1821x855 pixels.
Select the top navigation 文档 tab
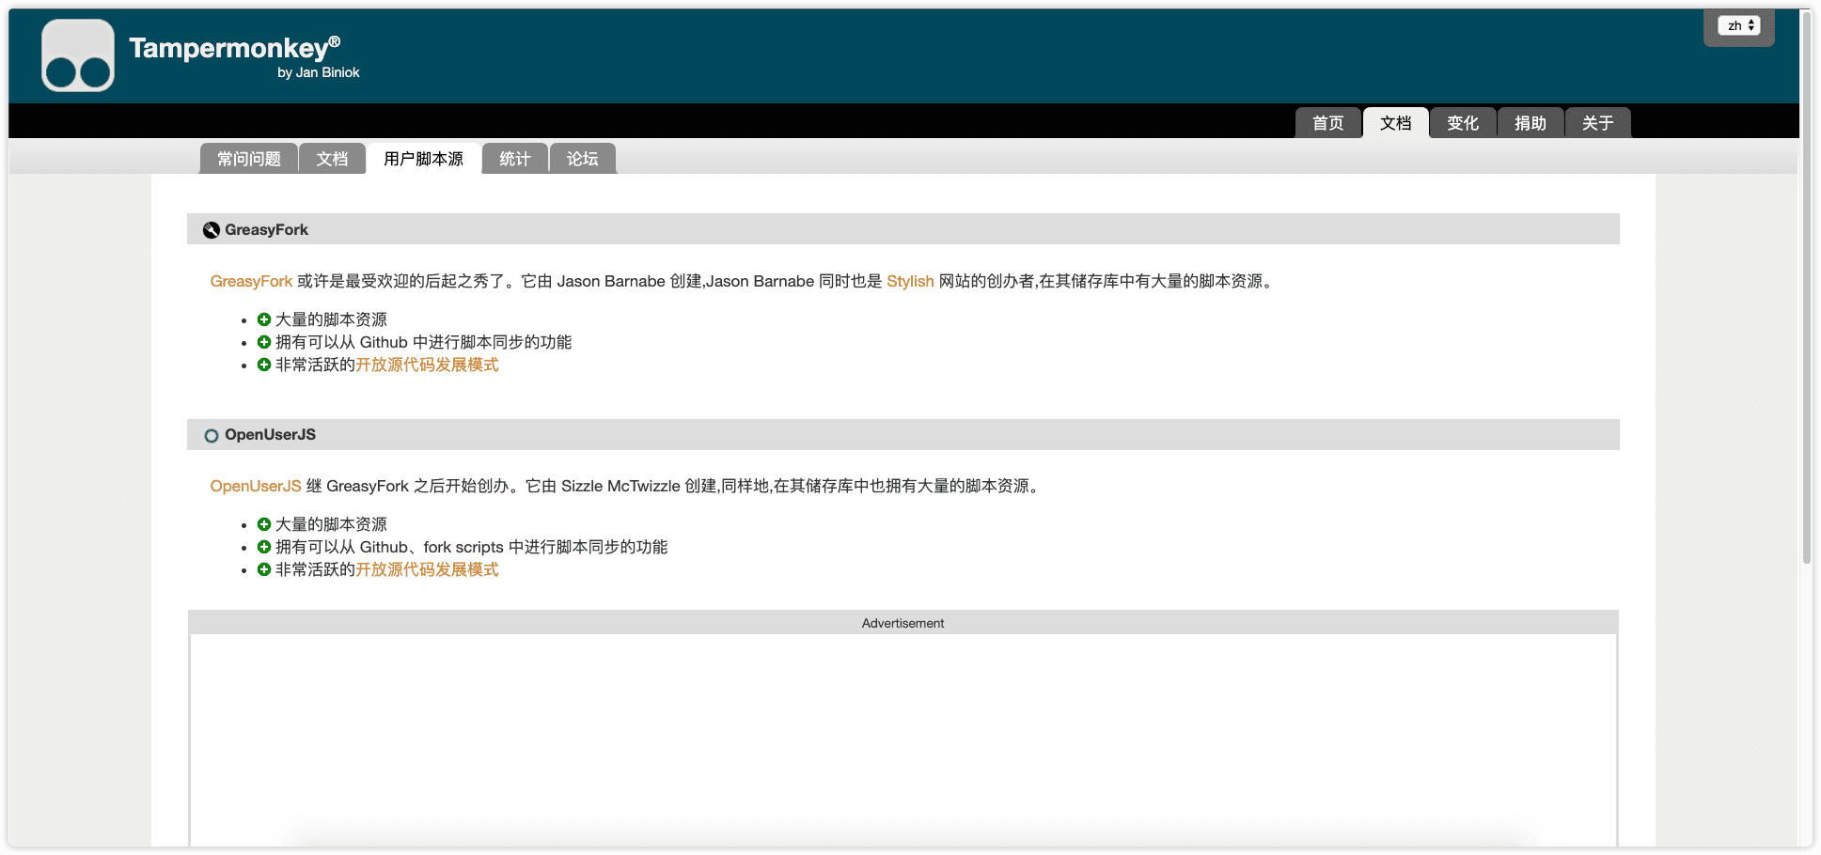tap(1396, 123)
